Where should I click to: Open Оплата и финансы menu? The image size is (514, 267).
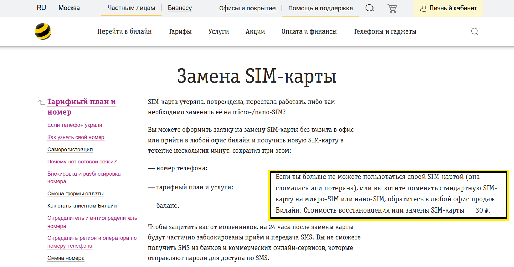pos(309,31)
